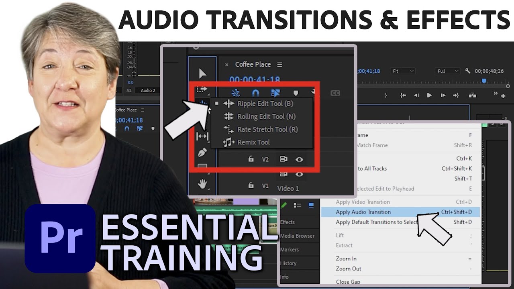Toggle V2 sync lock icon
This screenshot has height=289, width=514.
click(x=284, y=159)
